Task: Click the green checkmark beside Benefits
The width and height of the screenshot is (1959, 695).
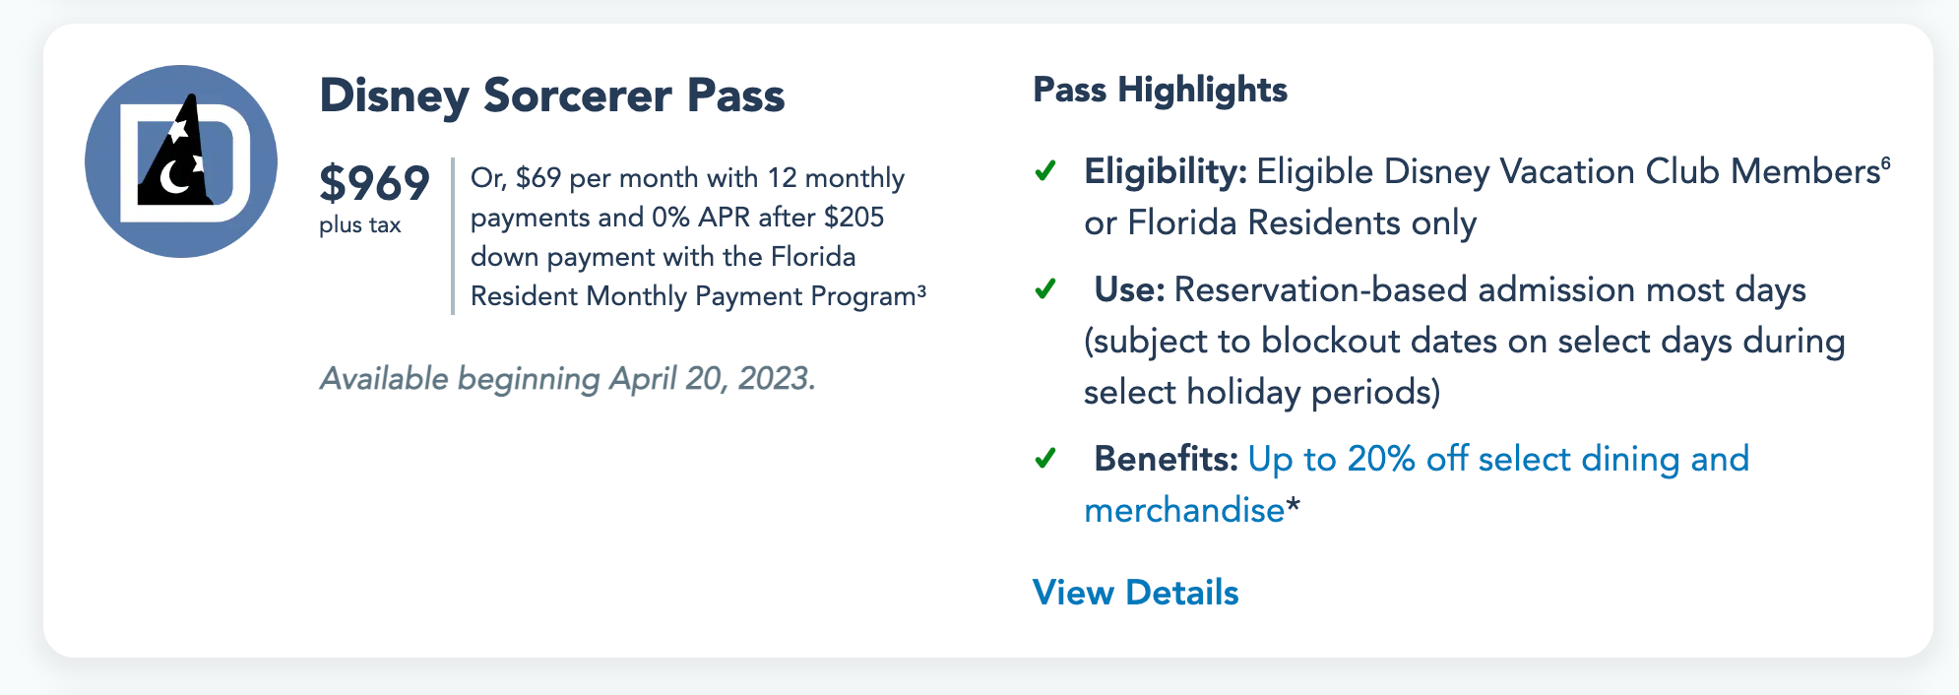Action: (x=1045, y=459)
